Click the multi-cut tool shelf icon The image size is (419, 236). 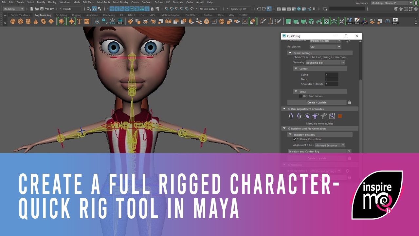coord(263,22)
